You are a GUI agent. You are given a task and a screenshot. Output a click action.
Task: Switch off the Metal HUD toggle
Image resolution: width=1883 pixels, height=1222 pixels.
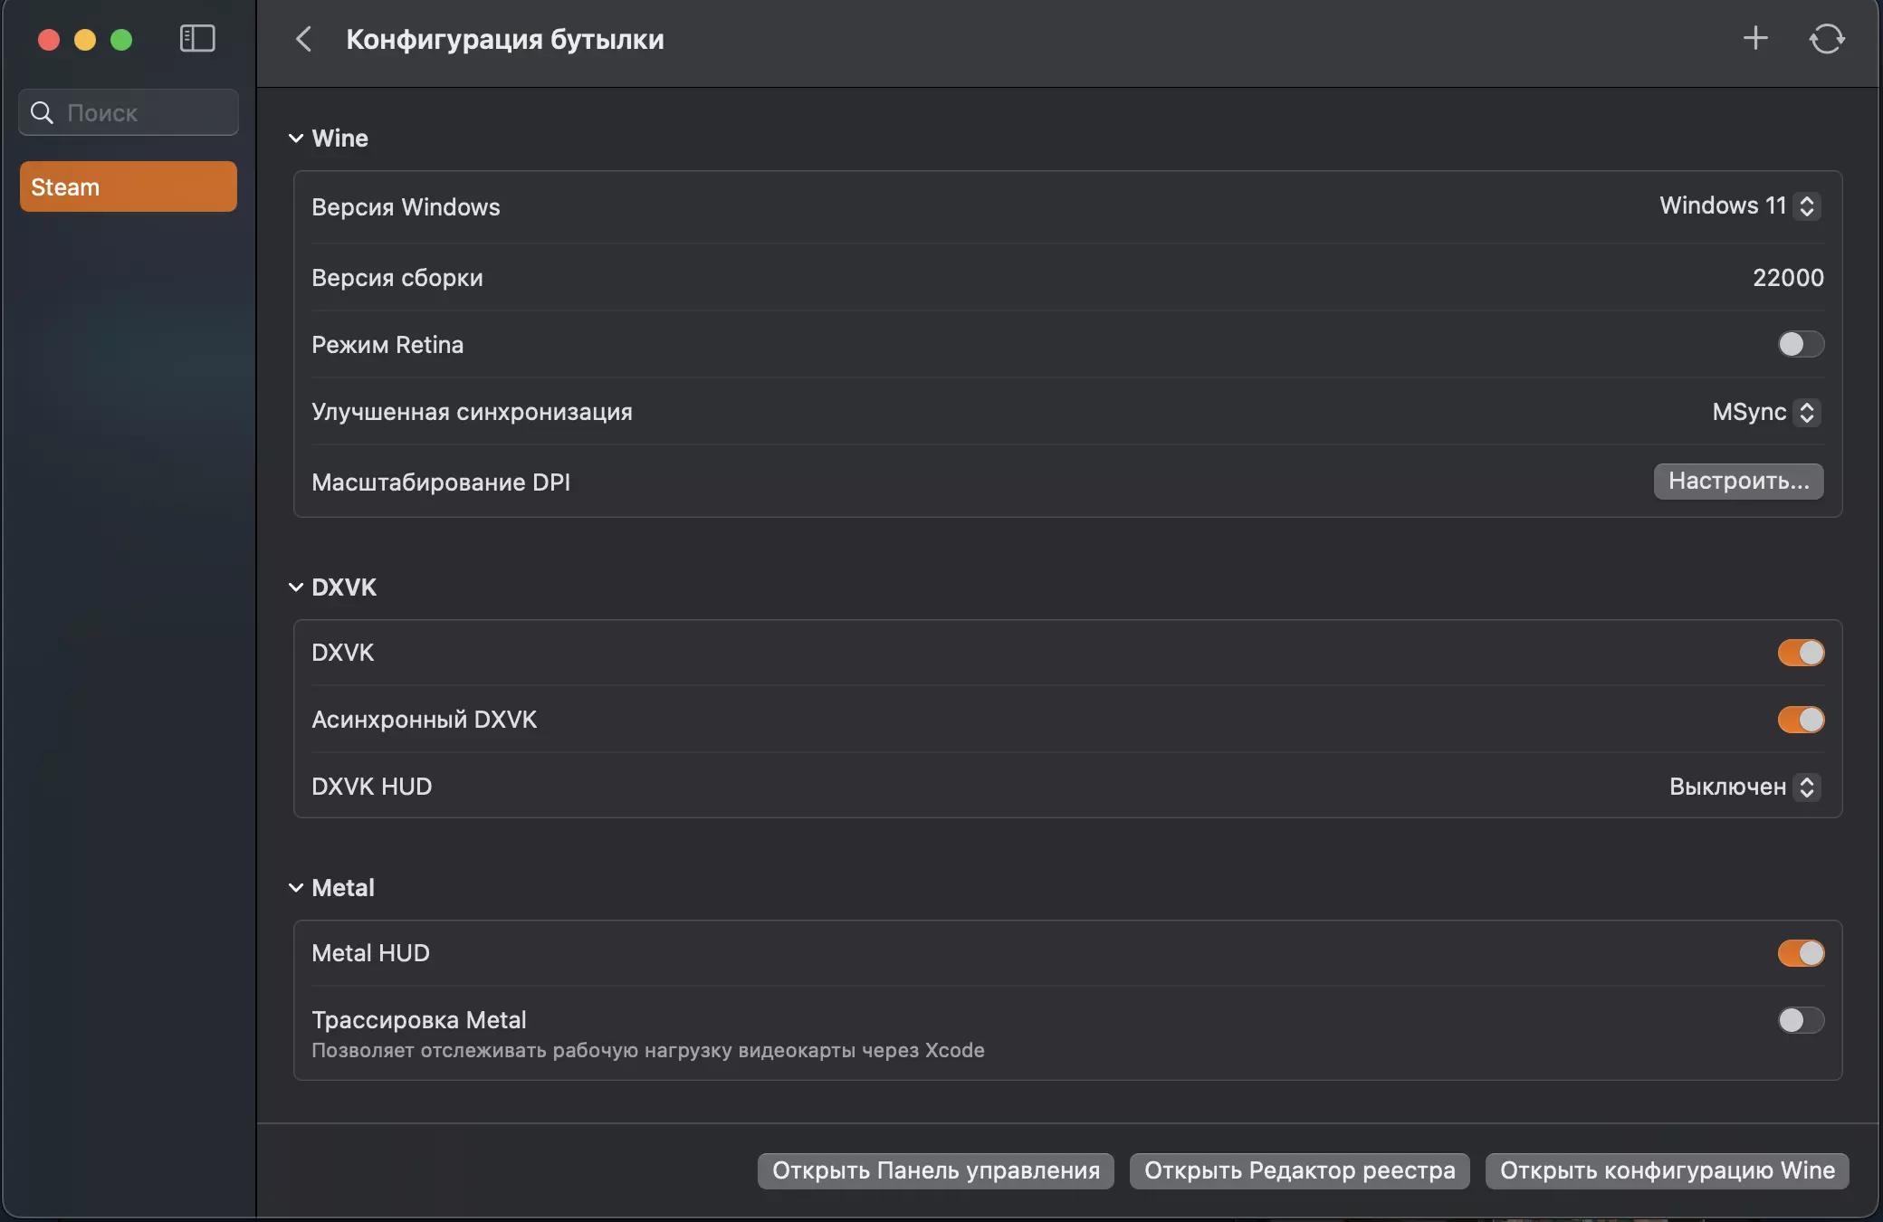(x=1800, y=953)
